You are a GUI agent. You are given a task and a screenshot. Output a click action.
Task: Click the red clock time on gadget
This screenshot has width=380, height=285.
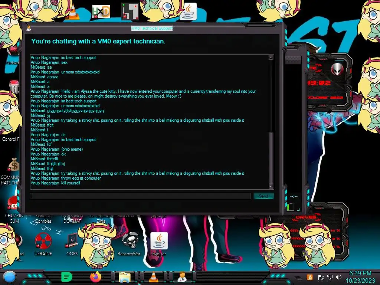(319, 83)
